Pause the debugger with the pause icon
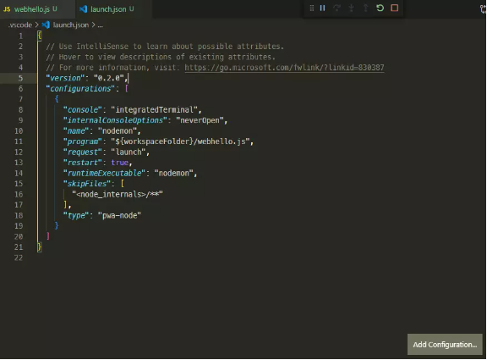This screenshot has height=360, width=487. [322, 8]
